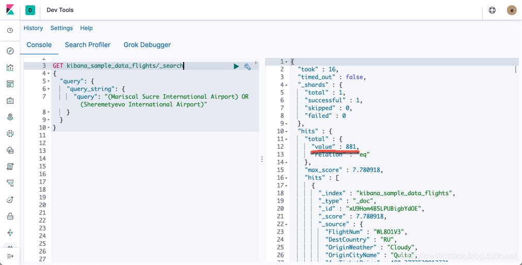Click "DestCountry" : "RU" line
The image size is (522, 265).
click(x=361, y=240)
